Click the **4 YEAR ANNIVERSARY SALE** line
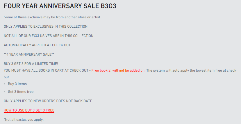 click(29, 54)
